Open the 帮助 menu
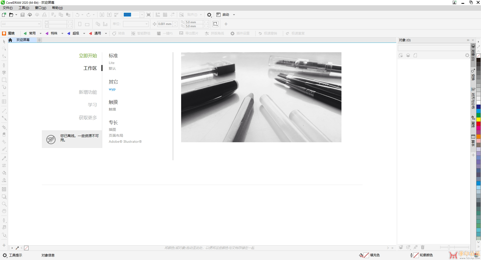The image size is (481, 260). coord(57,8)
